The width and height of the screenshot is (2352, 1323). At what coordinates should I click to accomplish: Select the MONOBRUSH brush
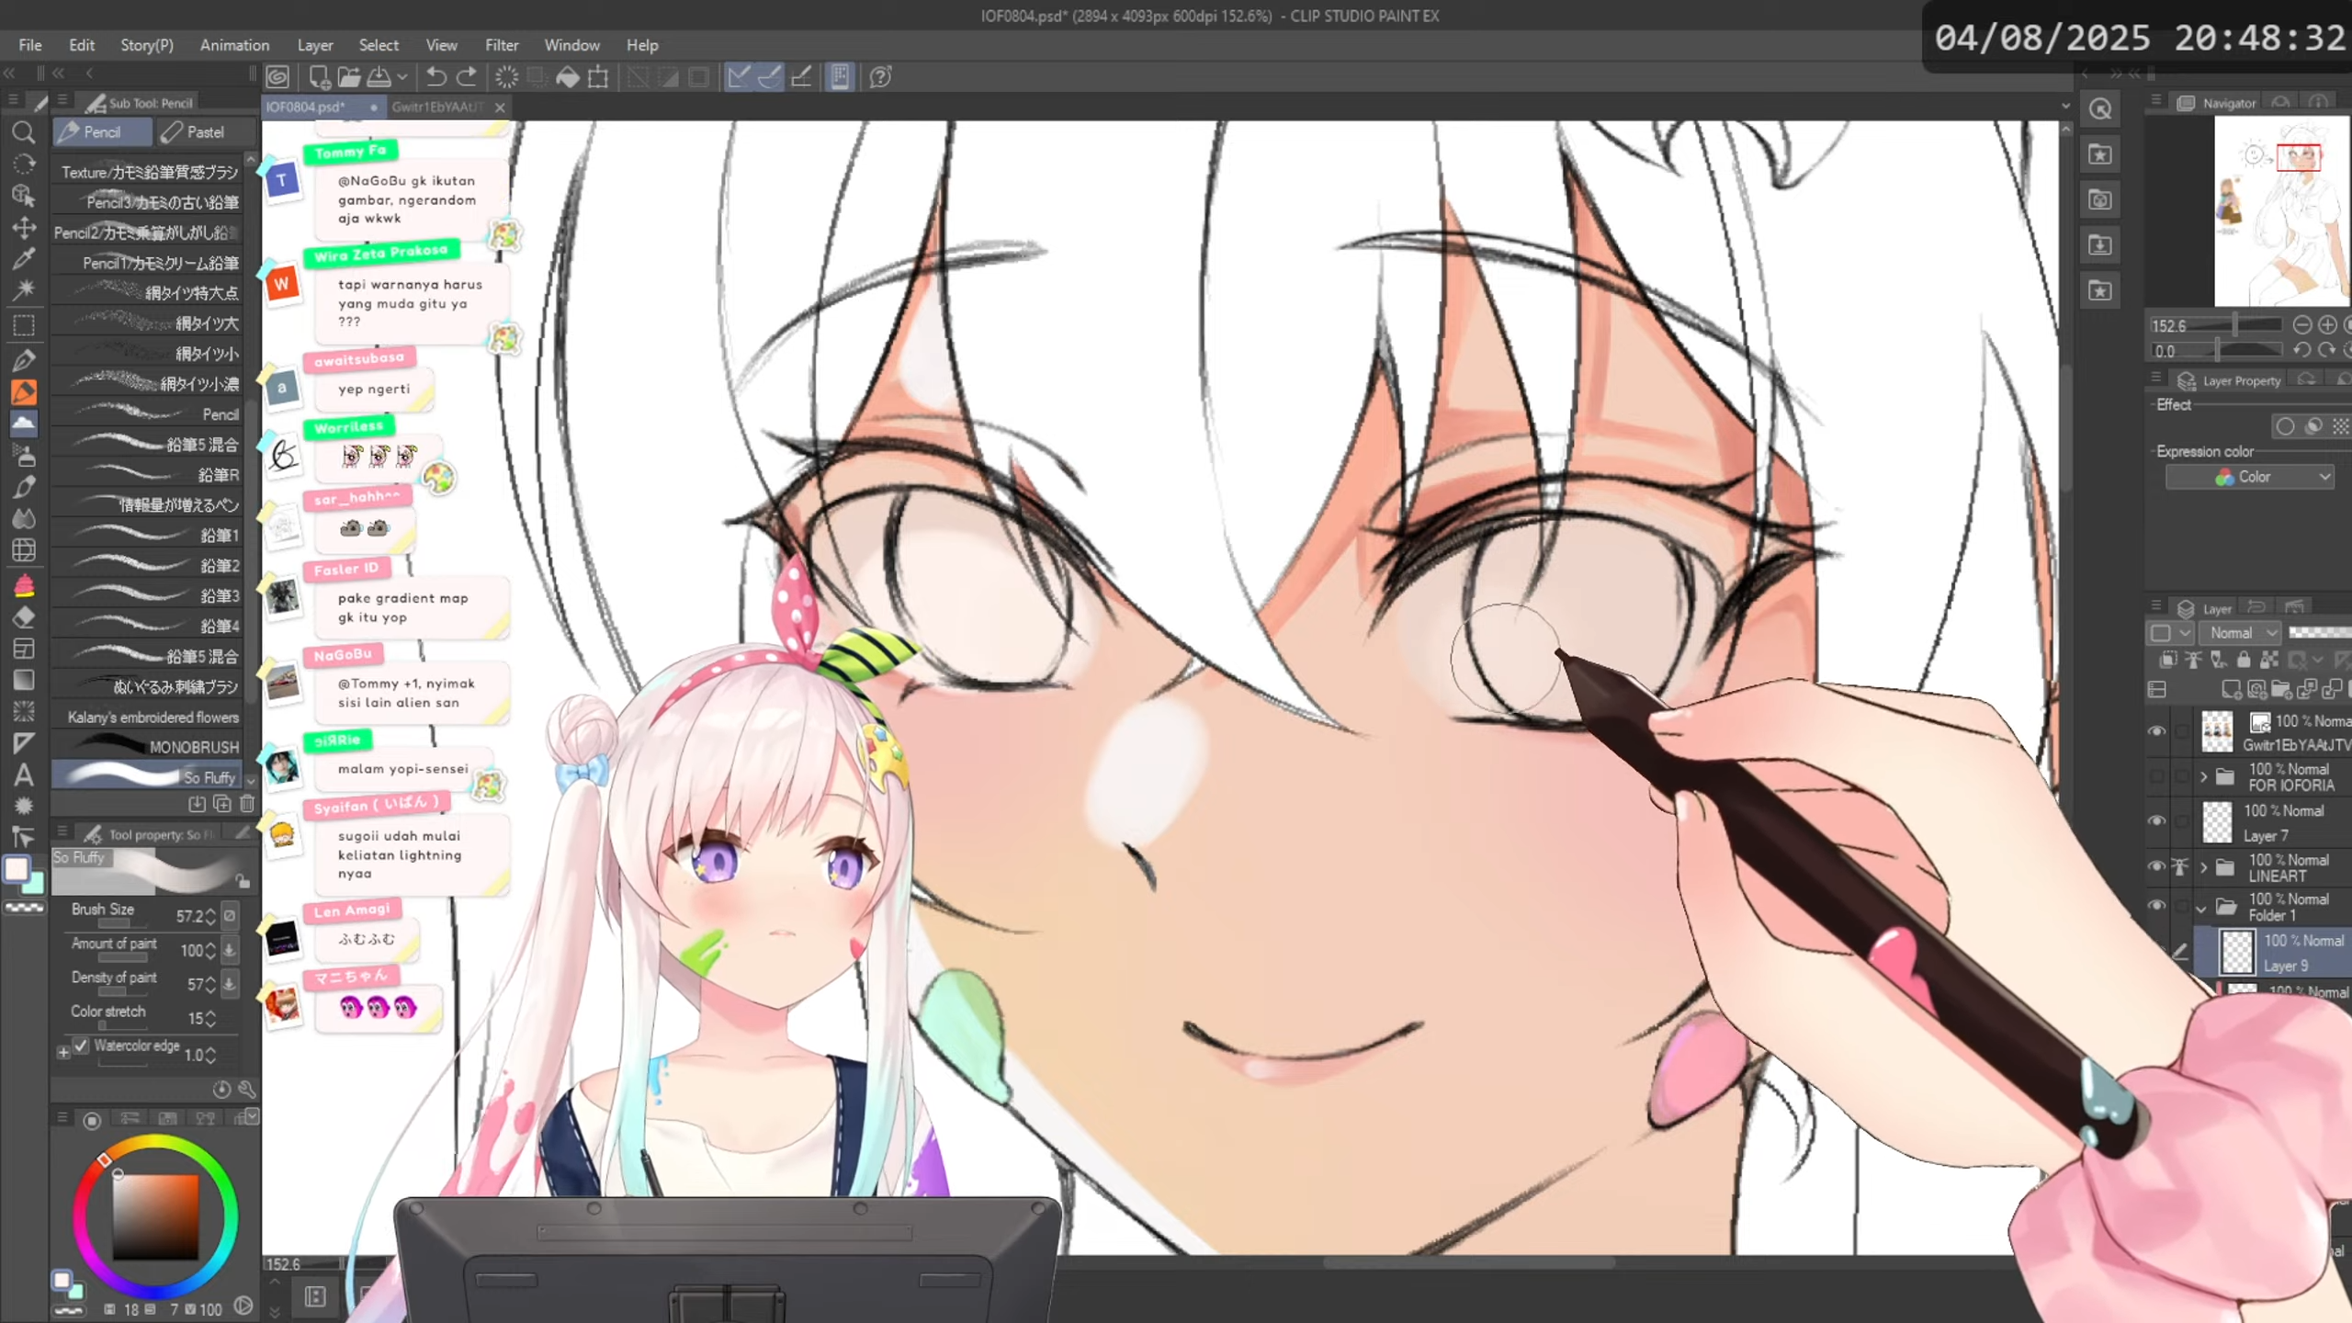(x=147, y=746)
